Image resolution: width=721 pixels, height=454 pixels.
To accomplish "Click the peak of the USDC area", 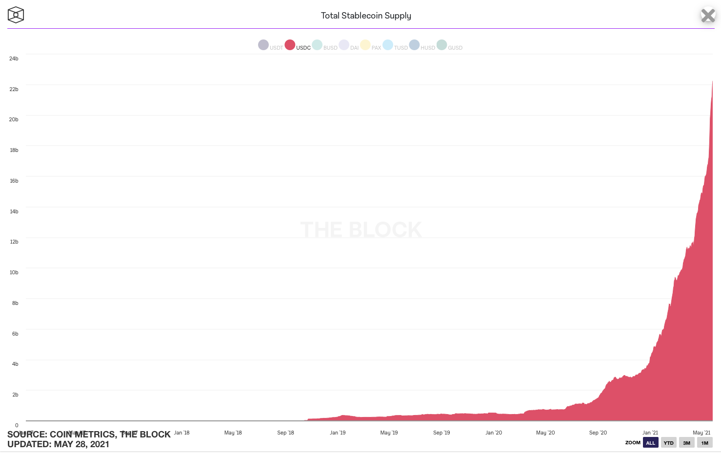I will [712, 82].
